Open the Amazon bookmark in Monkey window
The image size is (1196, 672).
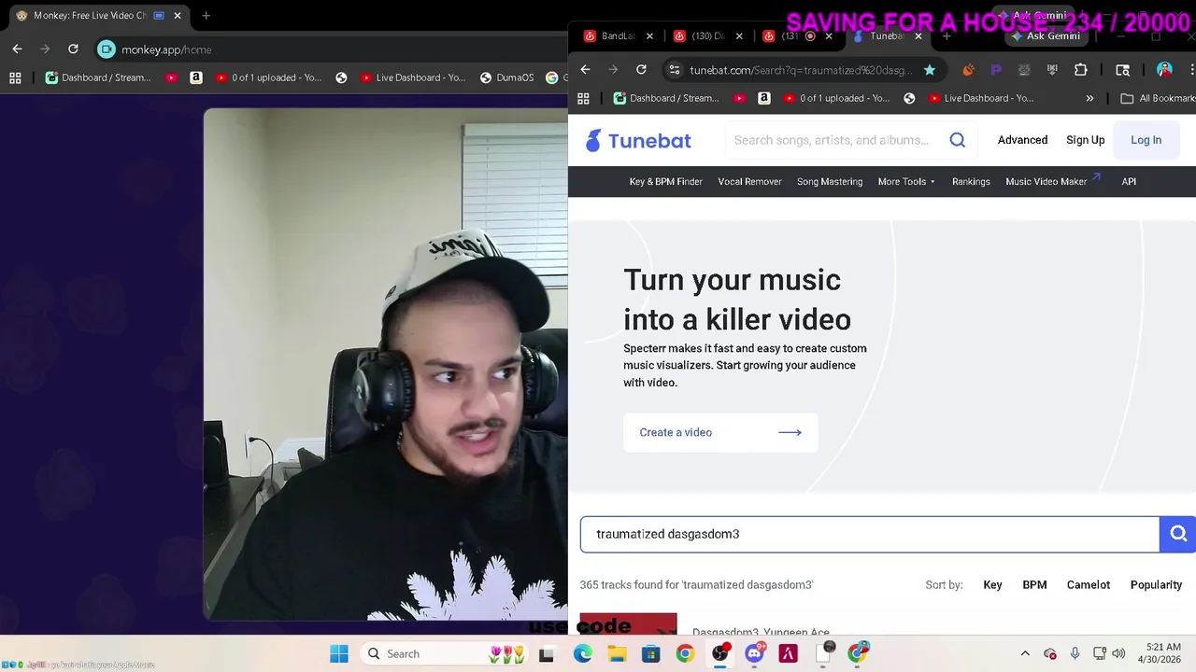[x=195, y=77]
